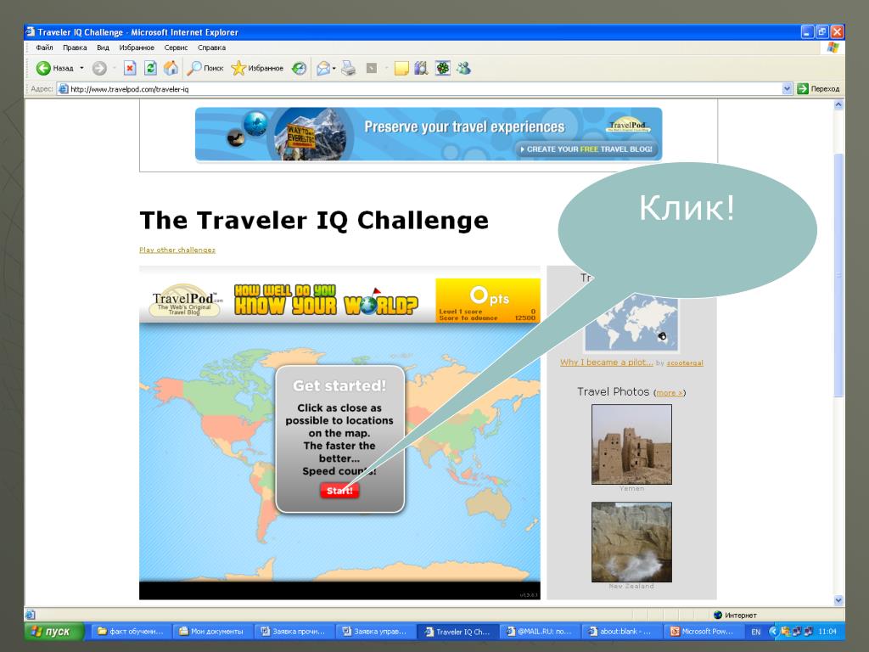Switch to about:blank taskbar window
The width and height of the screenshot is (869, 652).
[x=620, y=632]
